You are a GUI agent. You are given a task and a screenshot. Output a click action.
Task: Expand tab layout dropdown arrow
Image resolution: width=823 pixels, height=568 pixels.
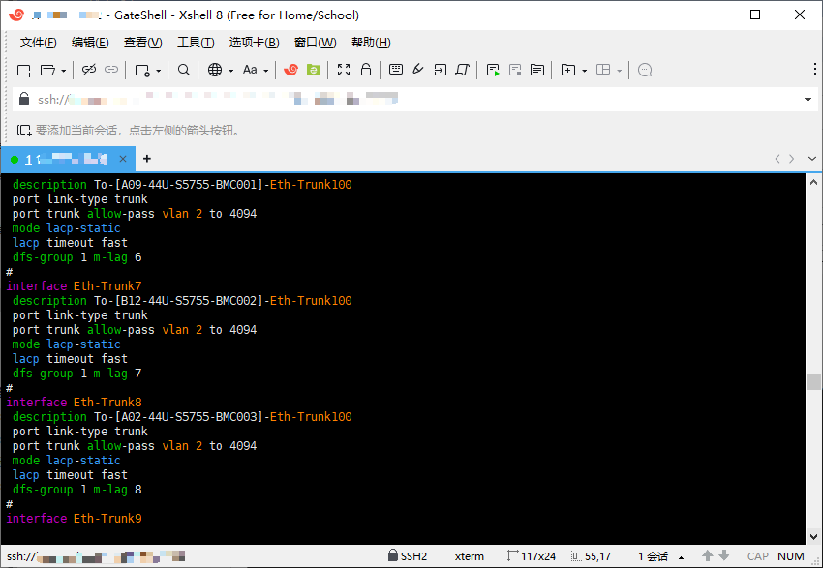point(620,71)
